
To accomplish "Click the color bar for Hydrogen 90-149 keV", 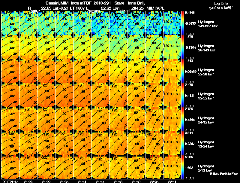I will click(x=183, y=47).
